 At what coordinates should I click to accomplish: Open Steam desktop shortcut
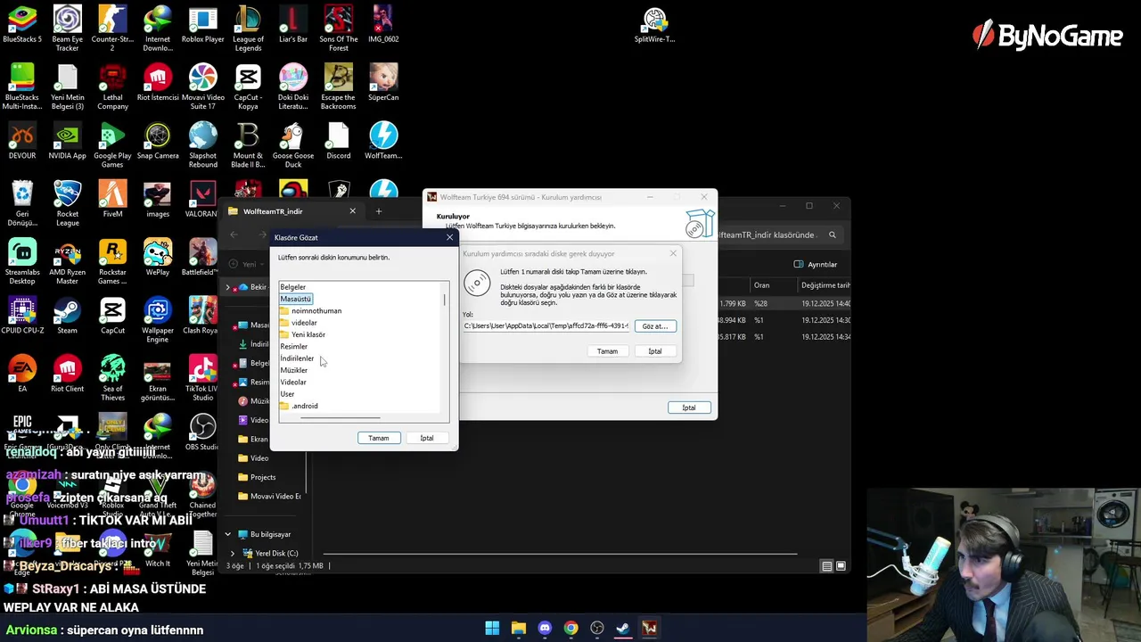click(68, 316)
